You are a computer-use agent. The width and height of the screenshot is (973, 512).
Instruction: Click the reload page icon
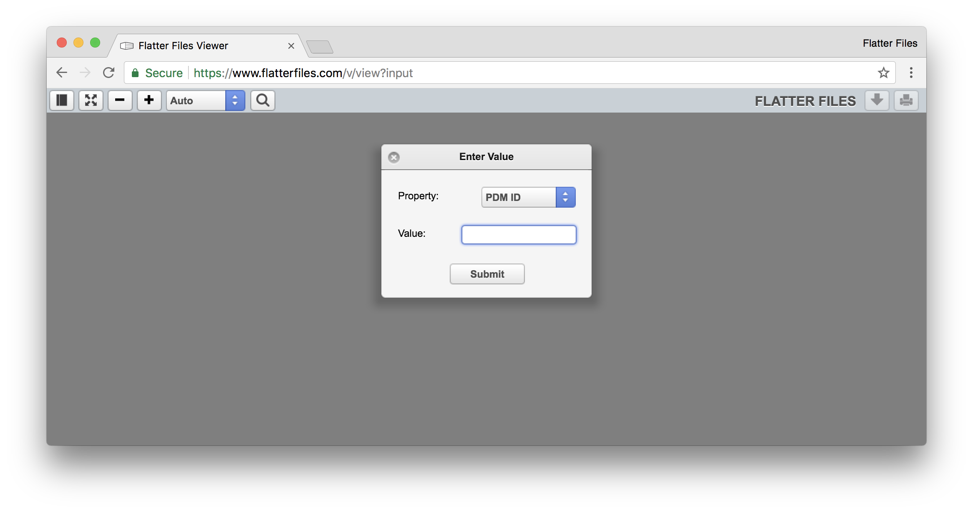(109, 73)
